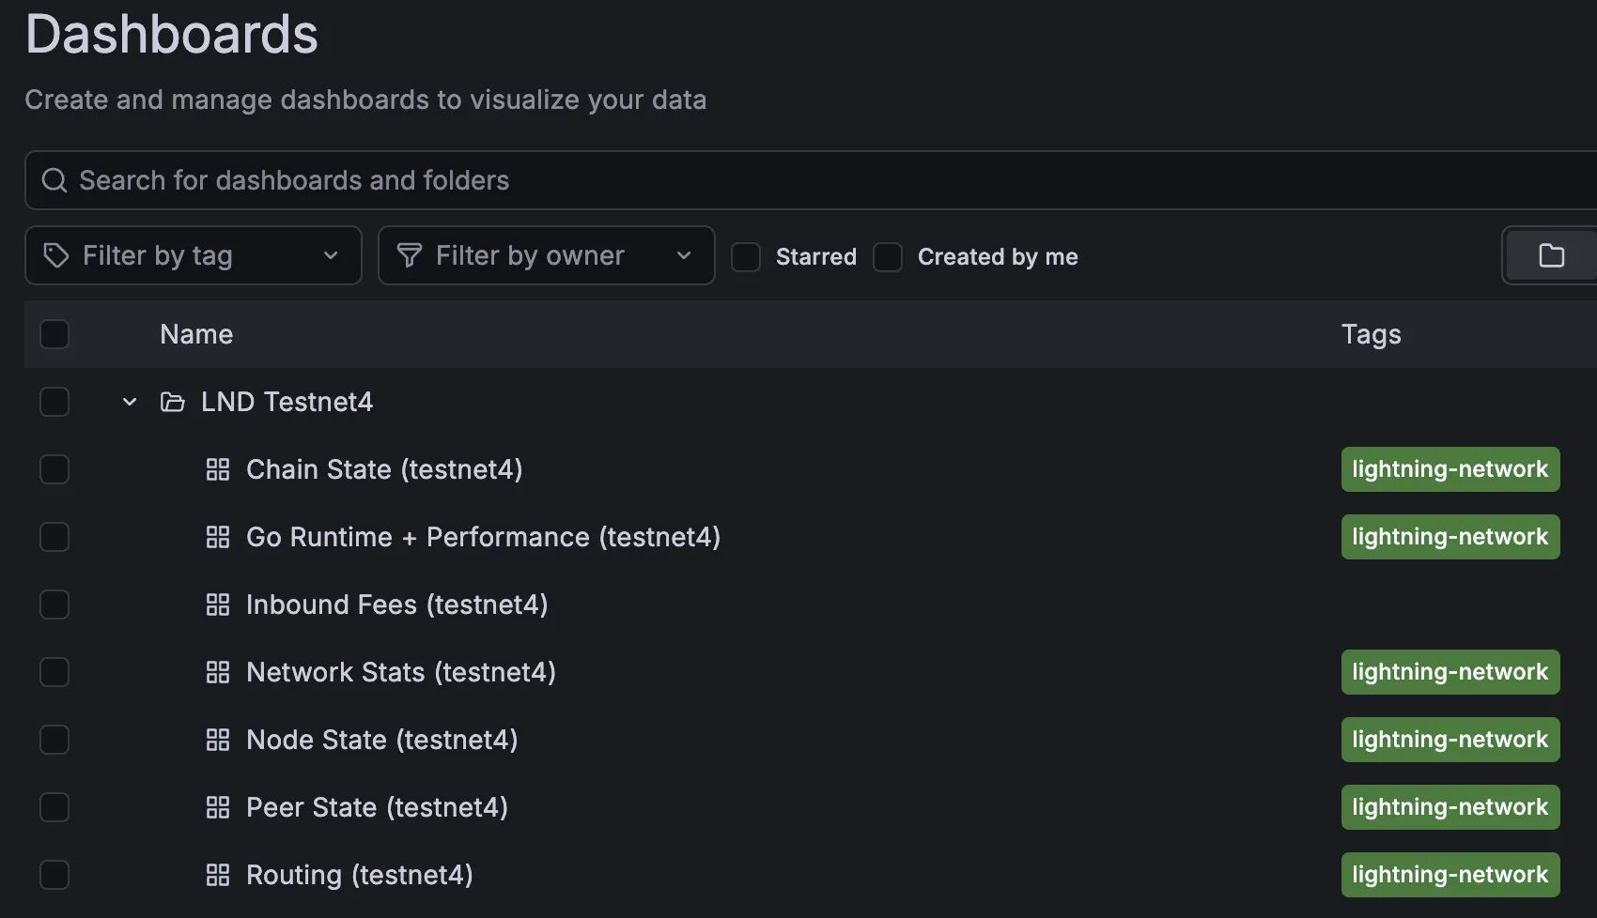Open the Filter by tag dropdown
The width and height of the screenshot is (1597, 918).
click(194, 255)
